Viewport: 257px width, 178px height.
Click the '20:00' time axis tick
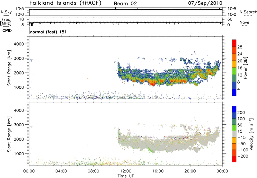click(190, 171)
